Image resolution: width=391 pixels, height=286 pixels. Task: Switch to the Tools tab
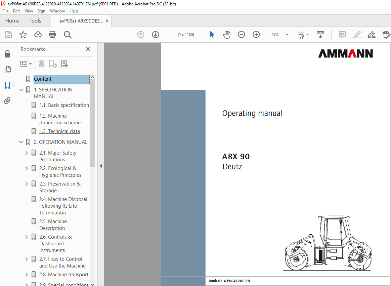pyautogui.click(x=35, y=21)
